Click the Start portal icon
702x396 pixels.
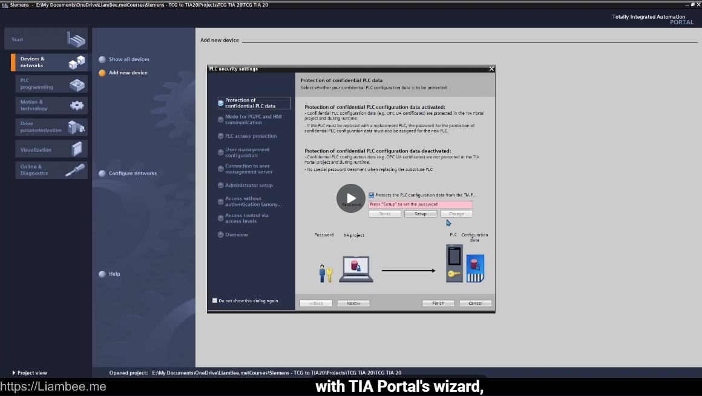(76, 39)
